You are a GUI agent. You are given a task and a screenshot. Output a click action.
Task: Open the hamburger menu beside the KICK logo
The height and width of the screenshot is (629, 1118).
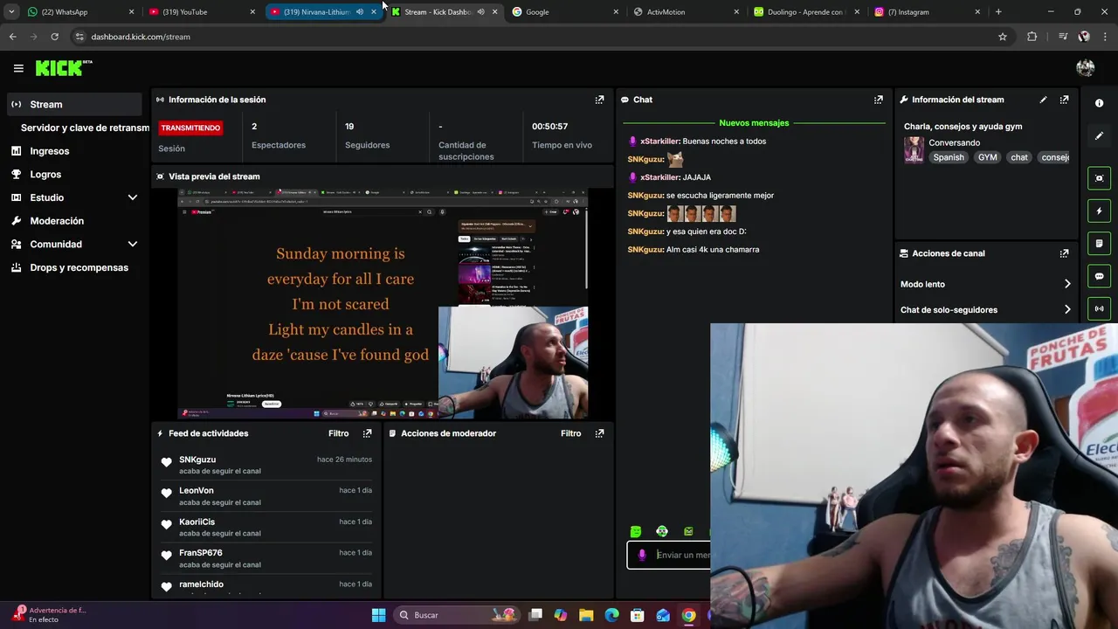point(18,68)
